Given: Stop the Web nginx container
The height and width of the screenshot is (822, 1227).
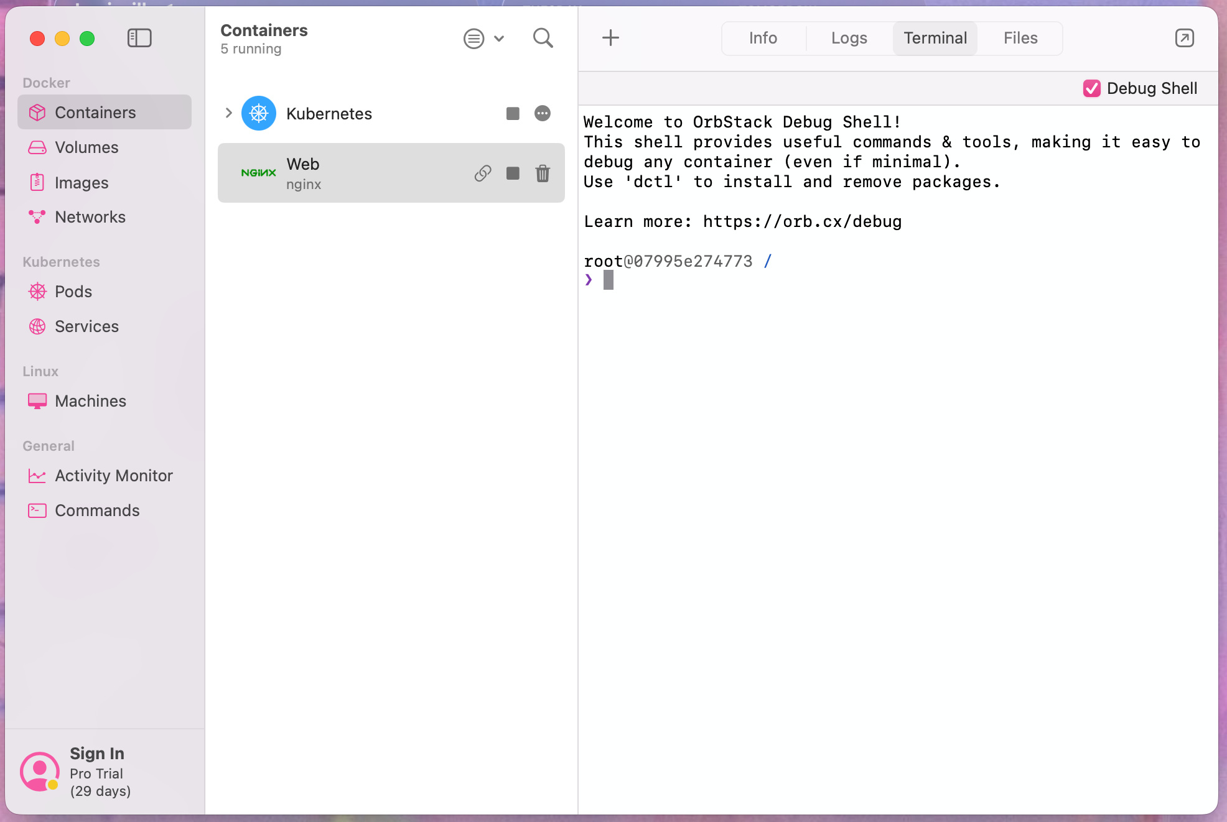Looking at the screenshot, I should click(x=513, y=173).
